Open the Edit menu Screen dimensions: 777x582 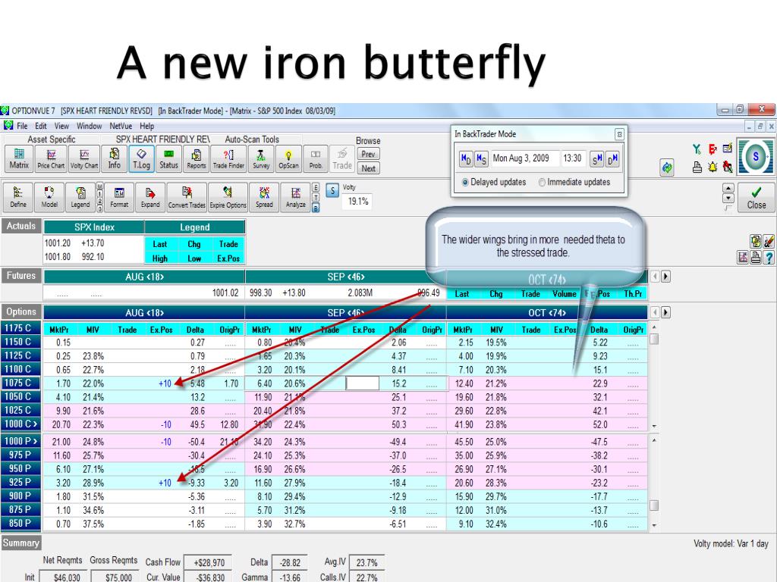click(41, 126)
